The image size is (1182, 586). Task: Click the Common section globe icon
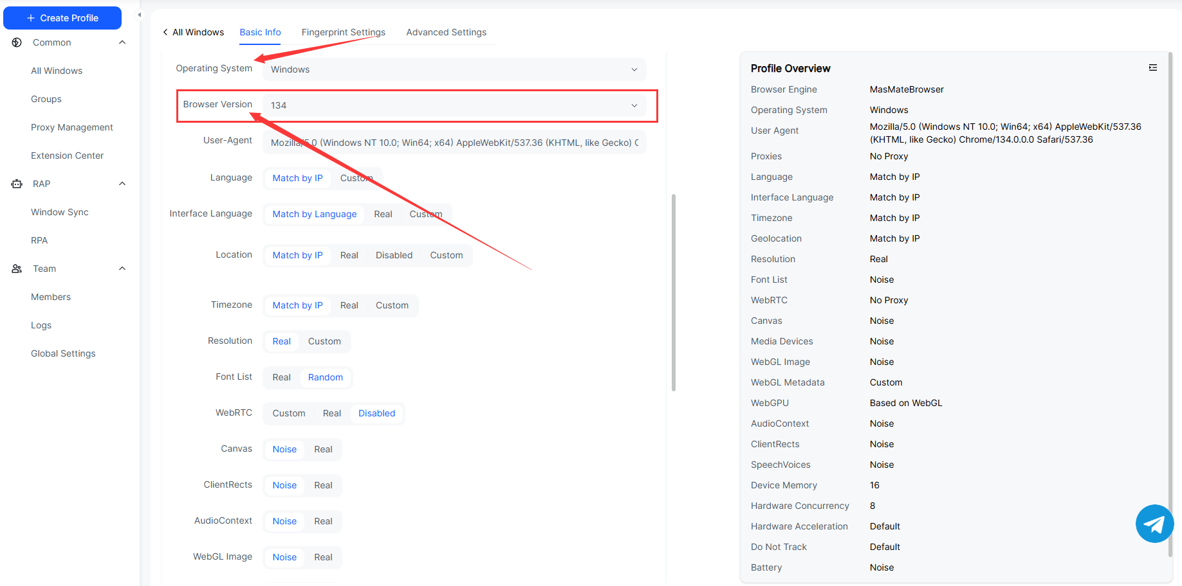coord(17,42)
